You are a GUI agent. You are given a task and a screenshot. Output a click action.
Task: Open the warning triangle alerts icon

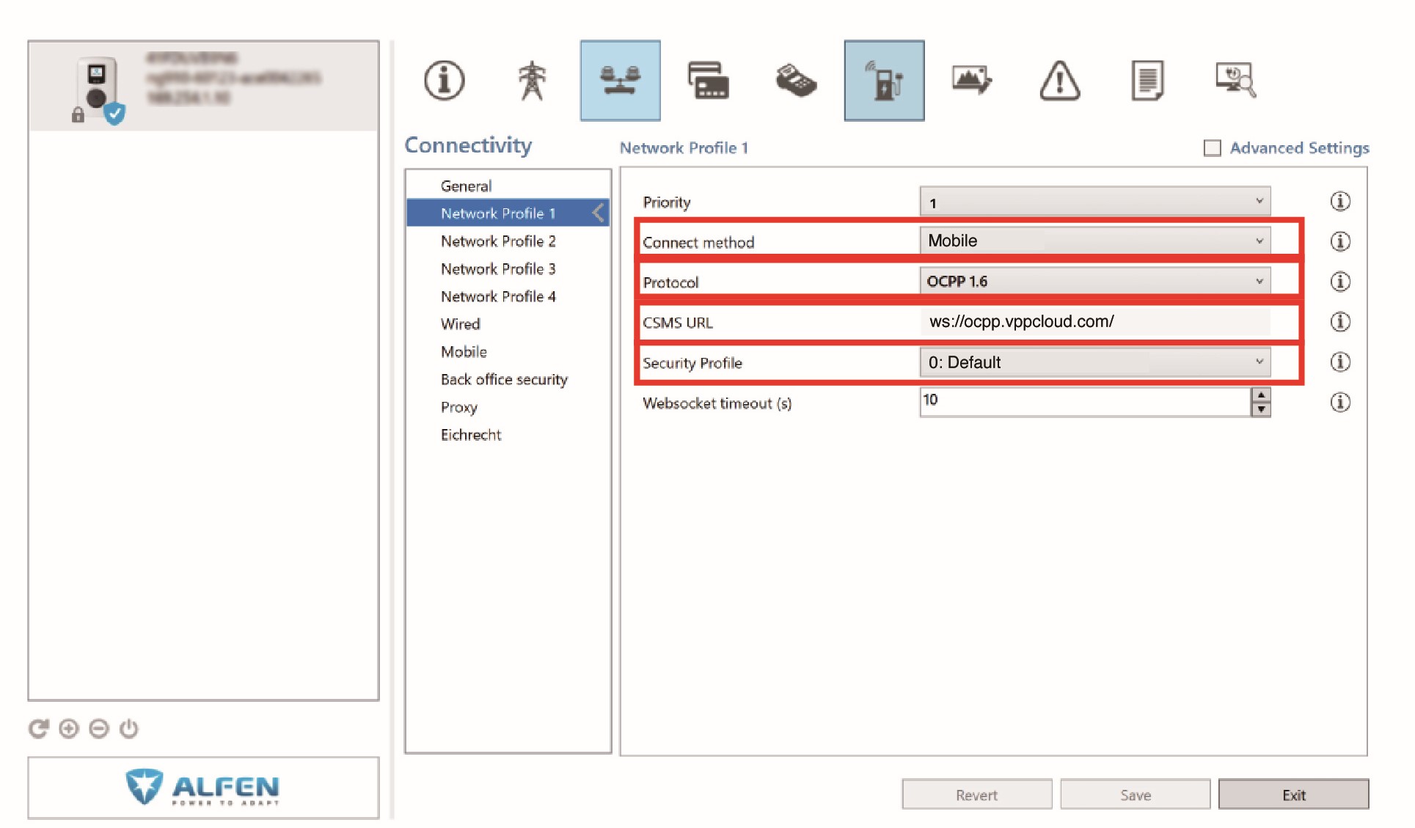[1060, 80]
